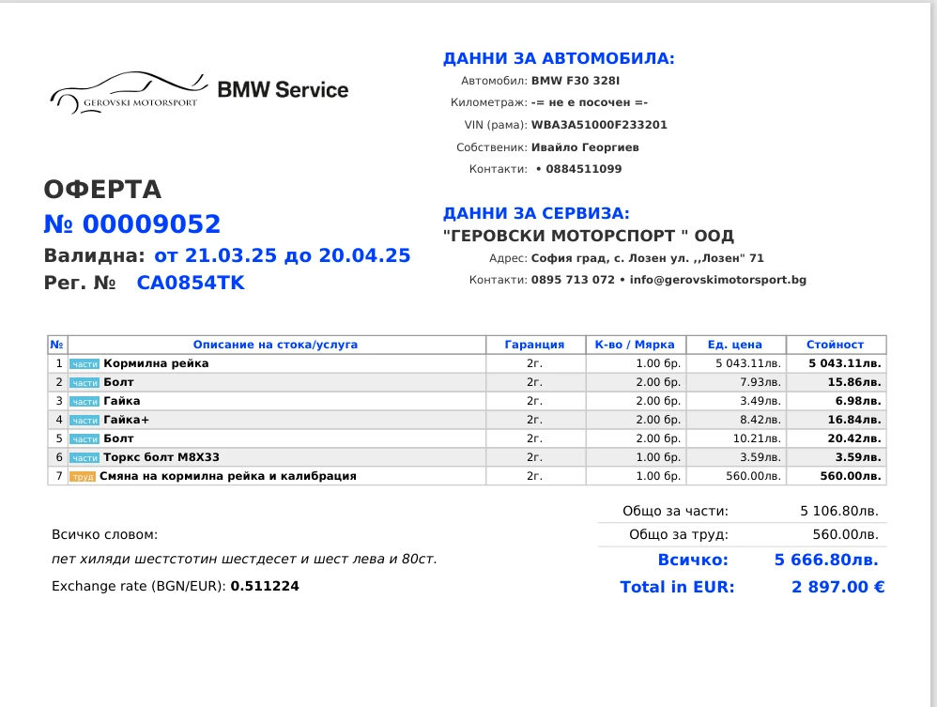
Task: Click the exchange rate value 0.511224
Action: point(266,586)
